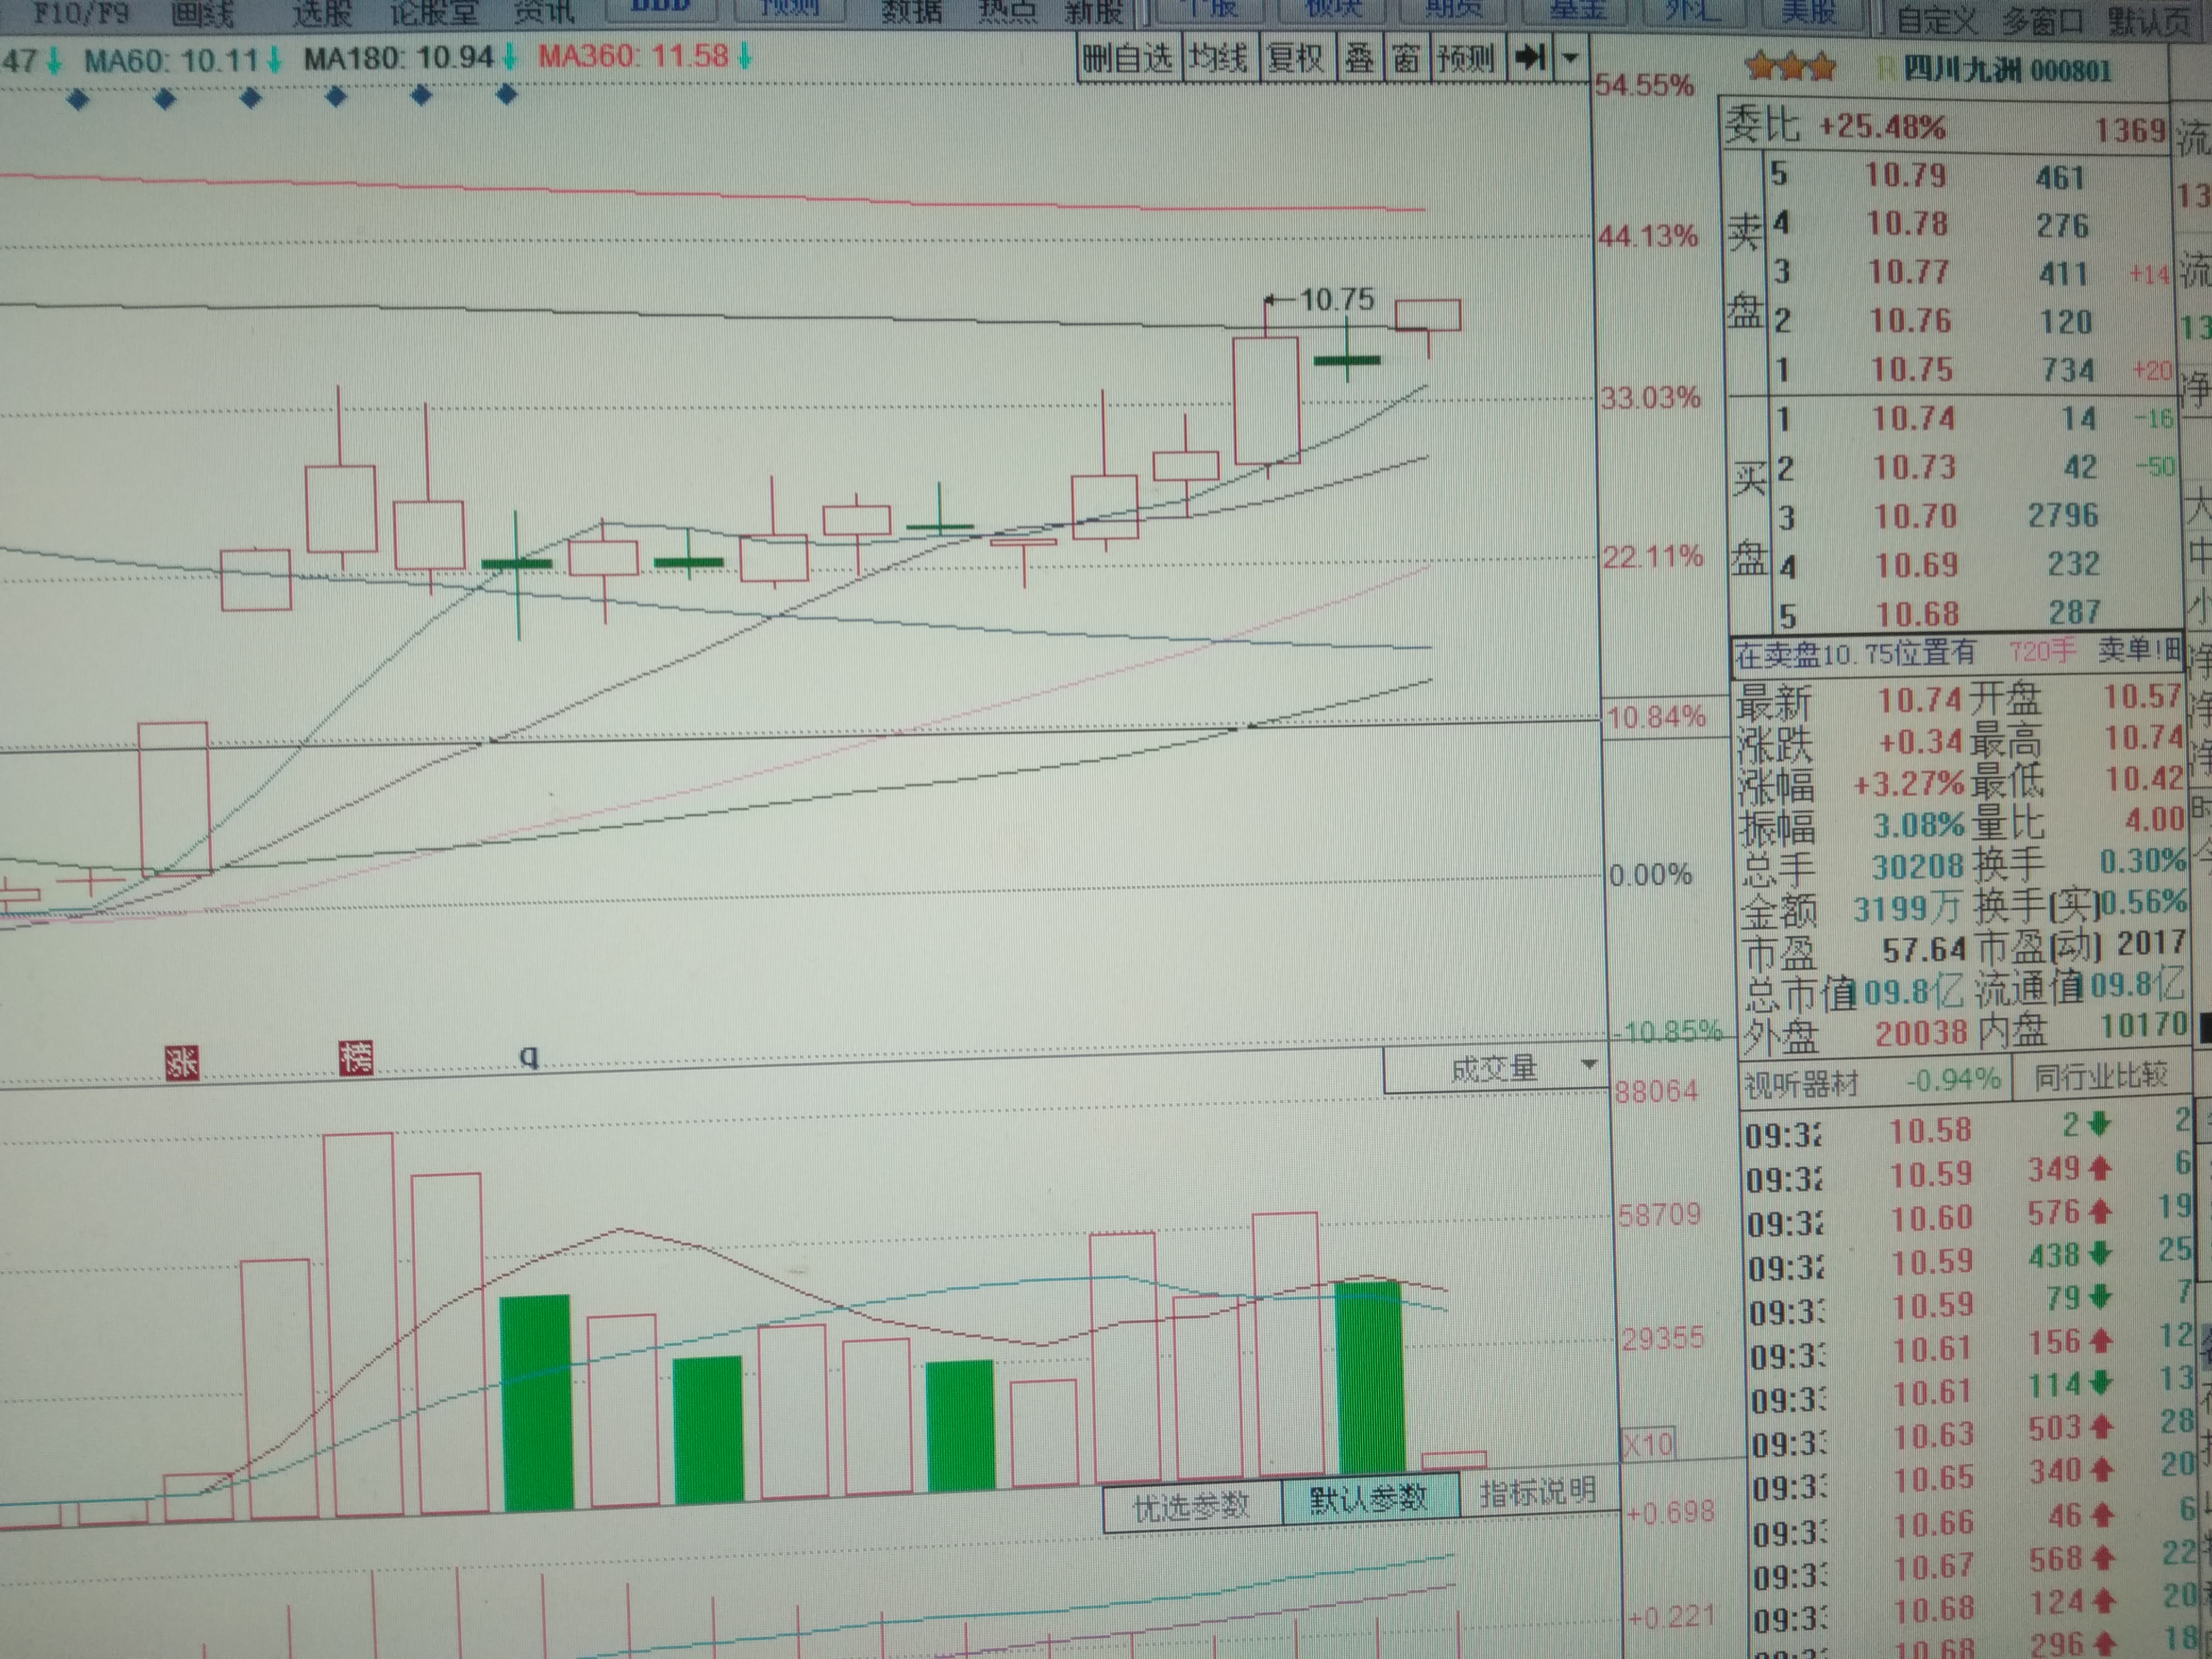The width and height of the screenshot is (2212, 1659).
Task: Select buy level 1 price 10.74
Action: coord(1913,418)
